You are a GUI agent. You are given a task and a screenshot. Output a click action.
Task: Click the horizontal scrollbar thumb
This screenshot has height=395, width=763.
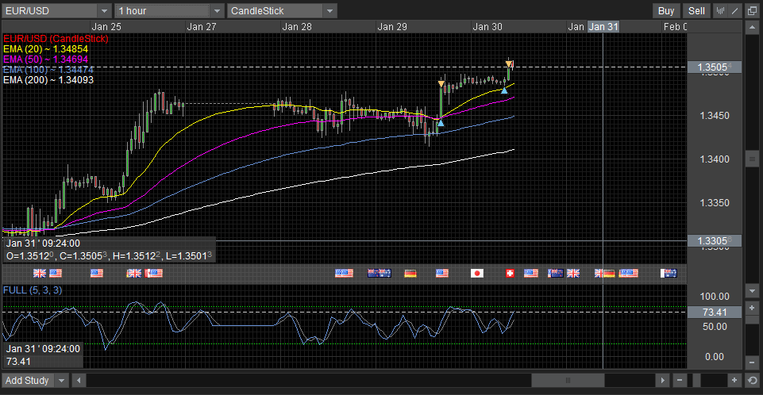(x=568, y=381)
